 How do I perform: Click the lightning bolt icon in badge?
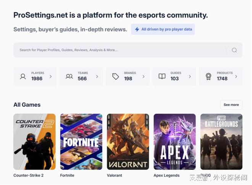(137, 29)
